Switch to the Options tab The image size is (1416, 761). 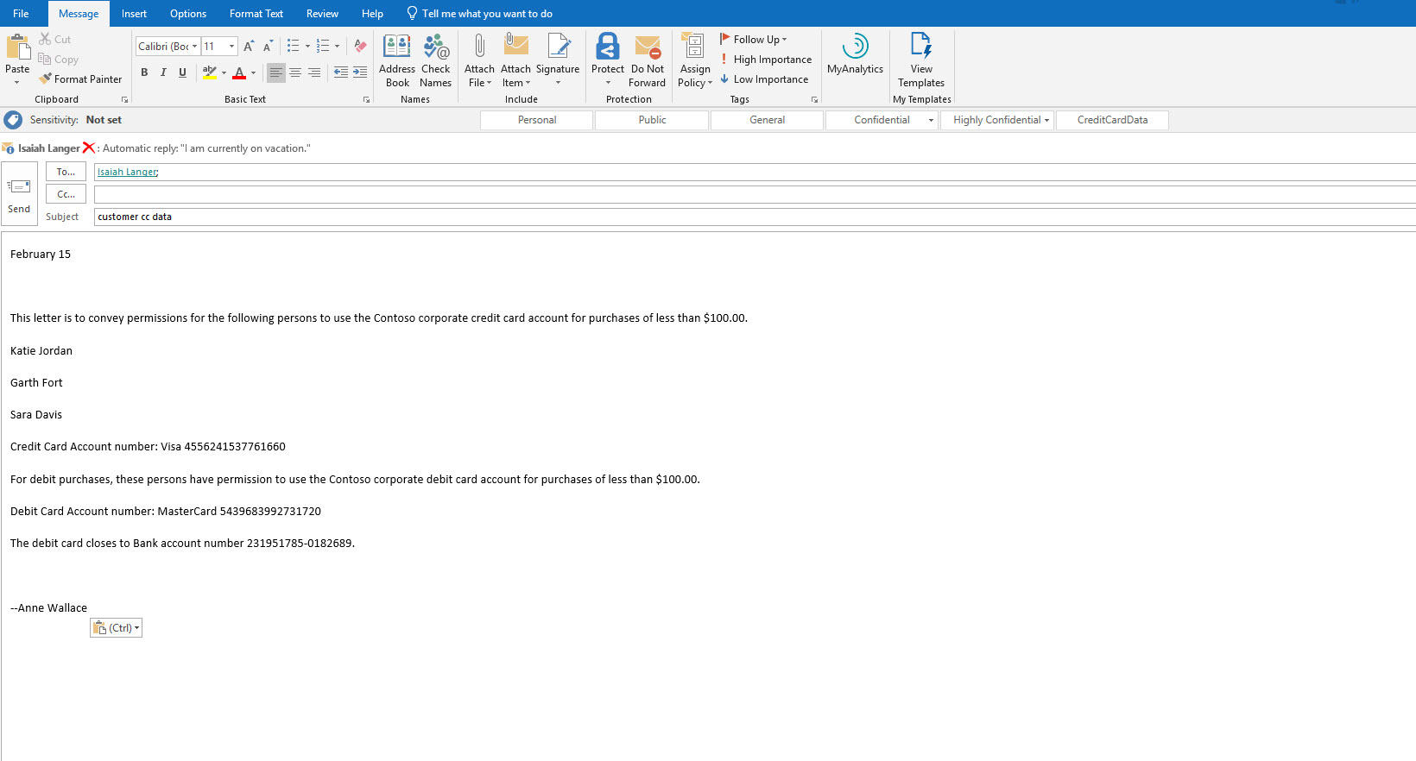click(x=188, y=14)
